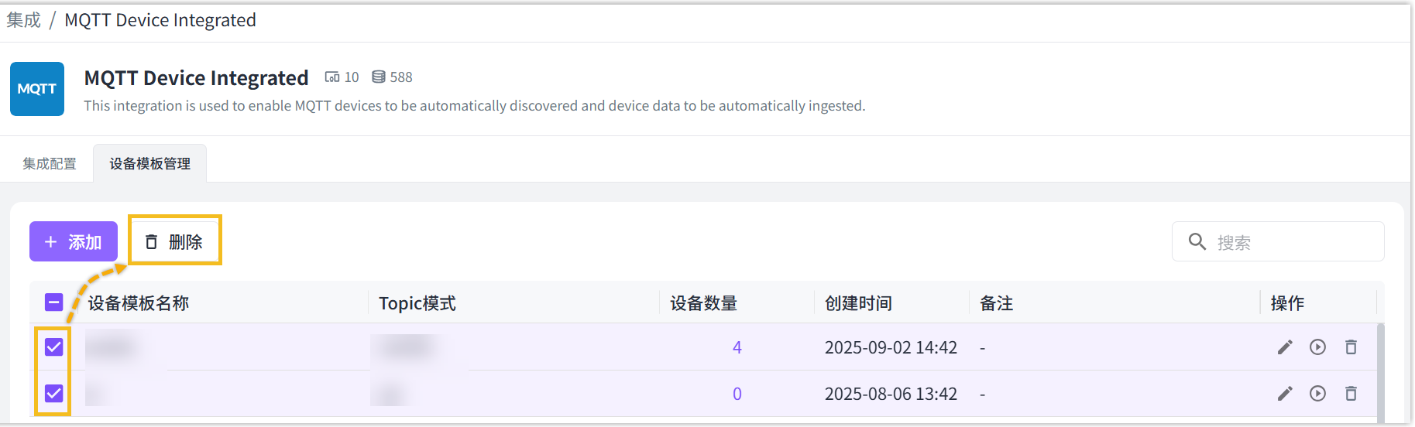Switch to the 集成配置 tab
This screenshot has height=427, width=1415.
[50, 164]
